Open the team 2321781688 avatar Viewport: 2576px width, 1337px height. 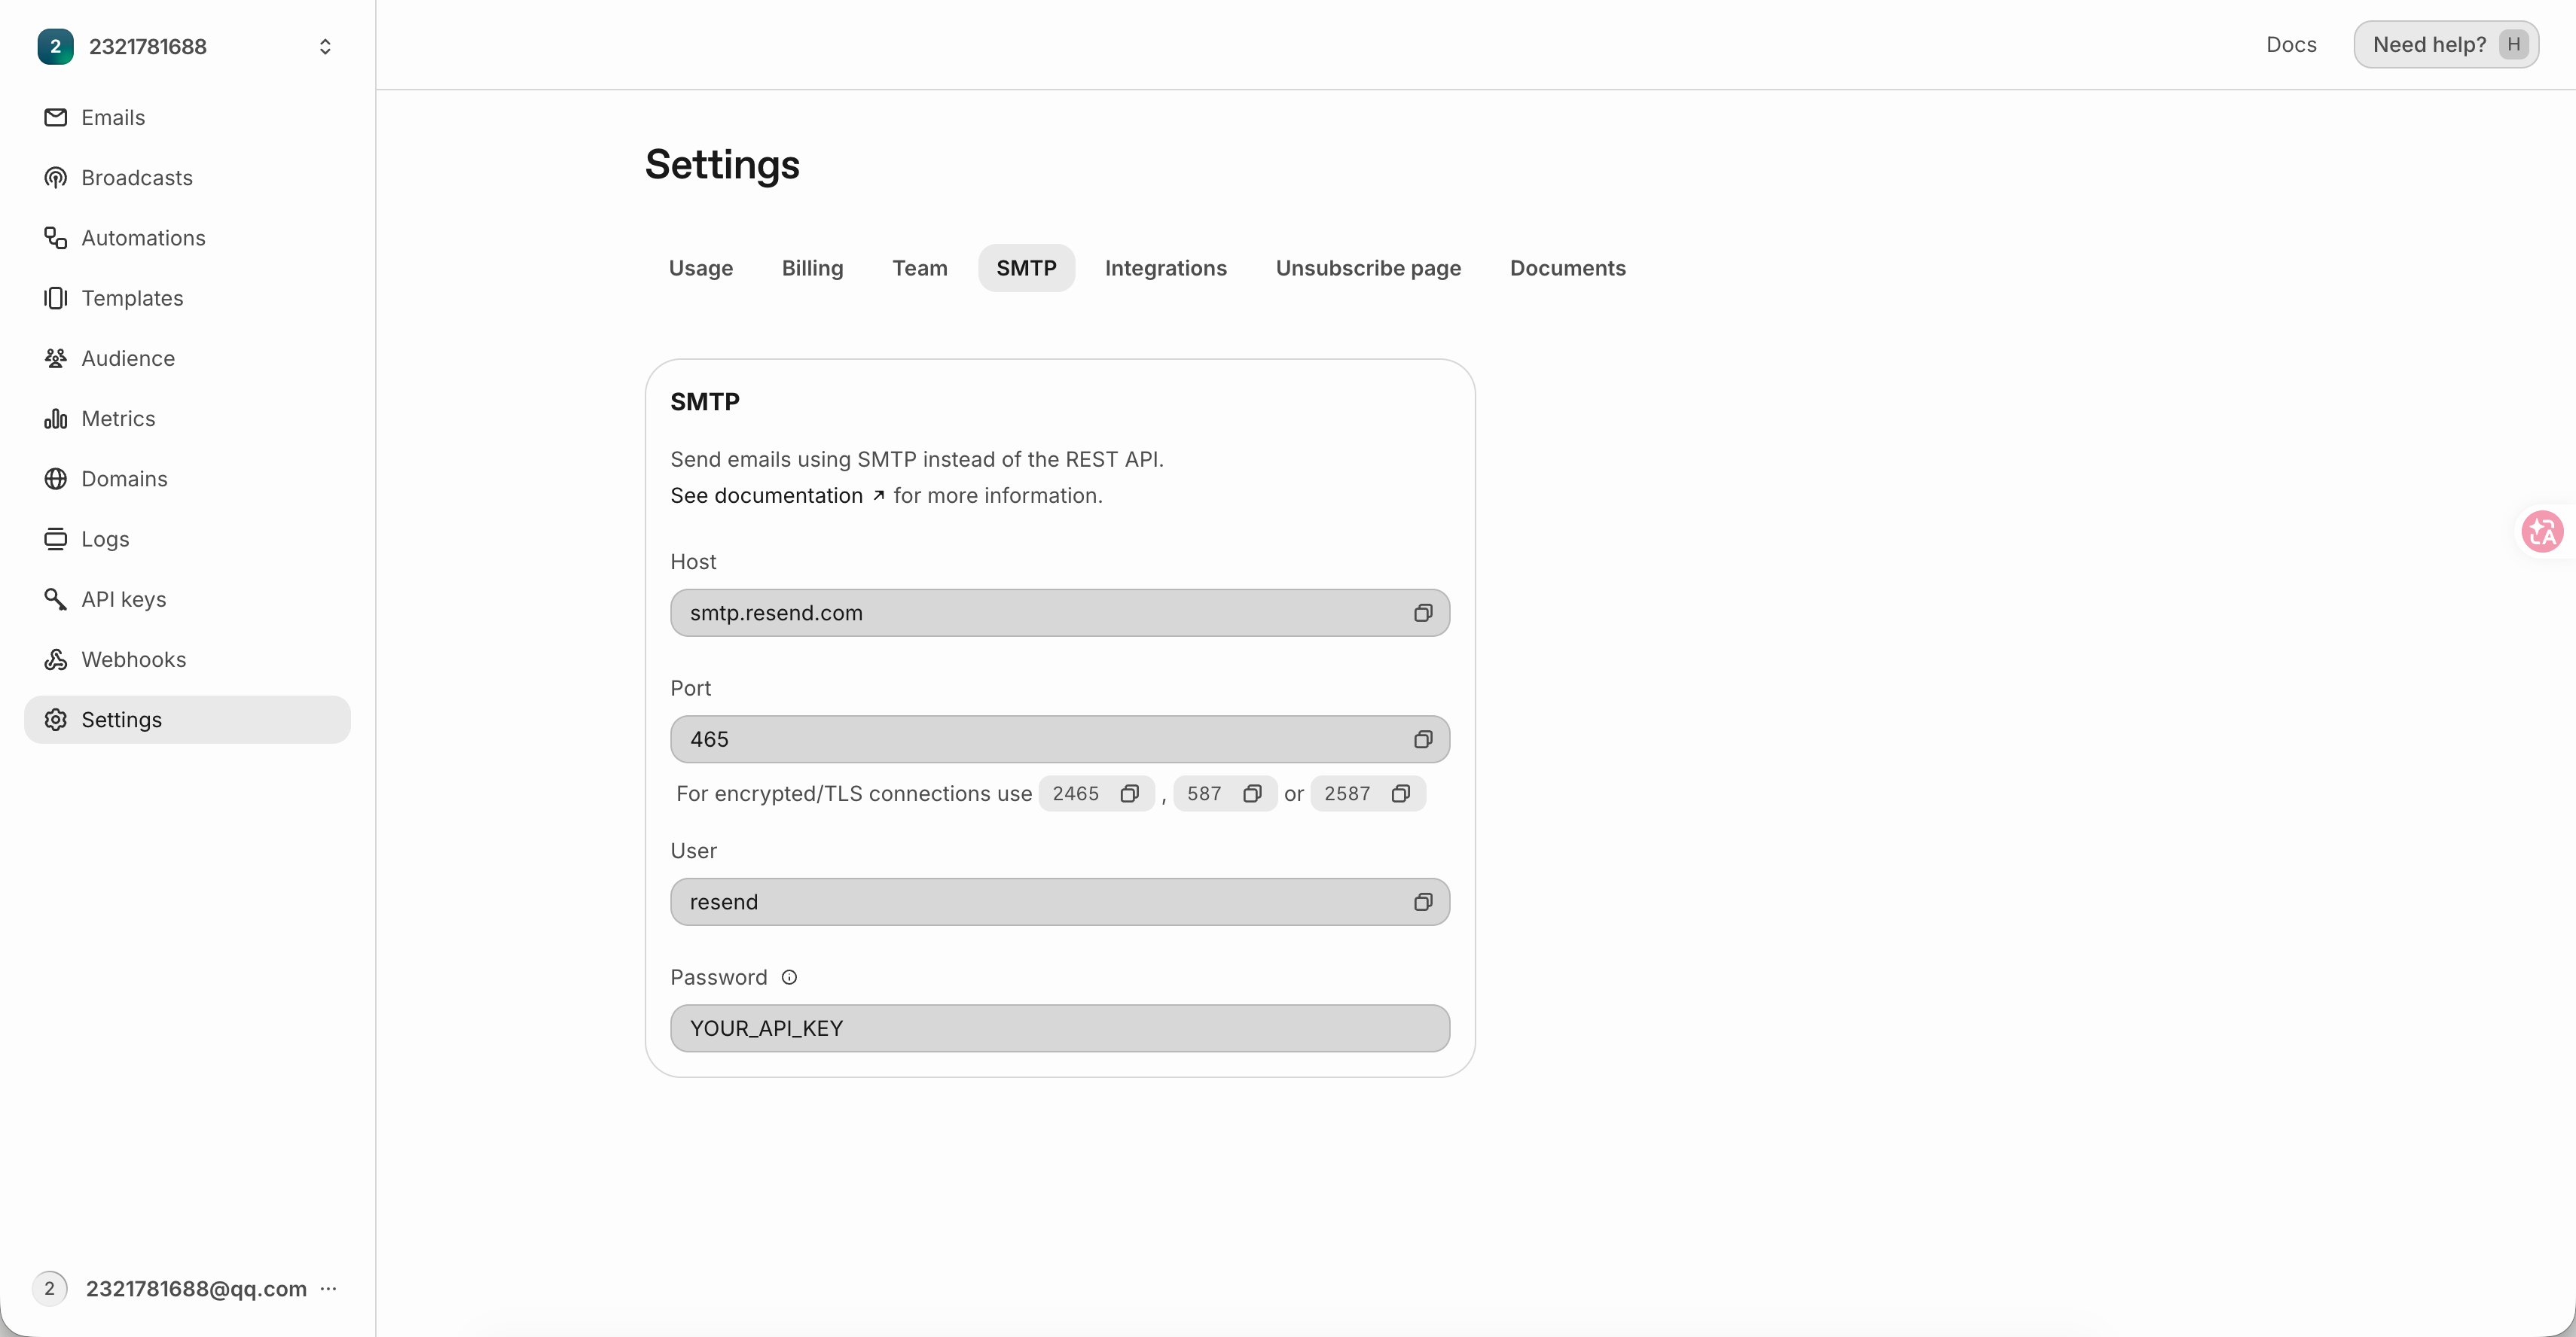[55, 46]
